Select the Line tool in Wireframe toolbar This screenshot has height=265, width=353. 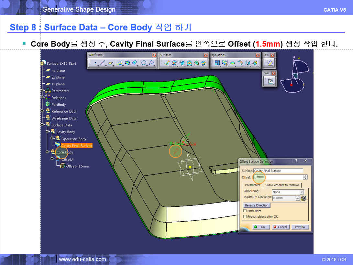pyautogui.click(x=103, y=63)
